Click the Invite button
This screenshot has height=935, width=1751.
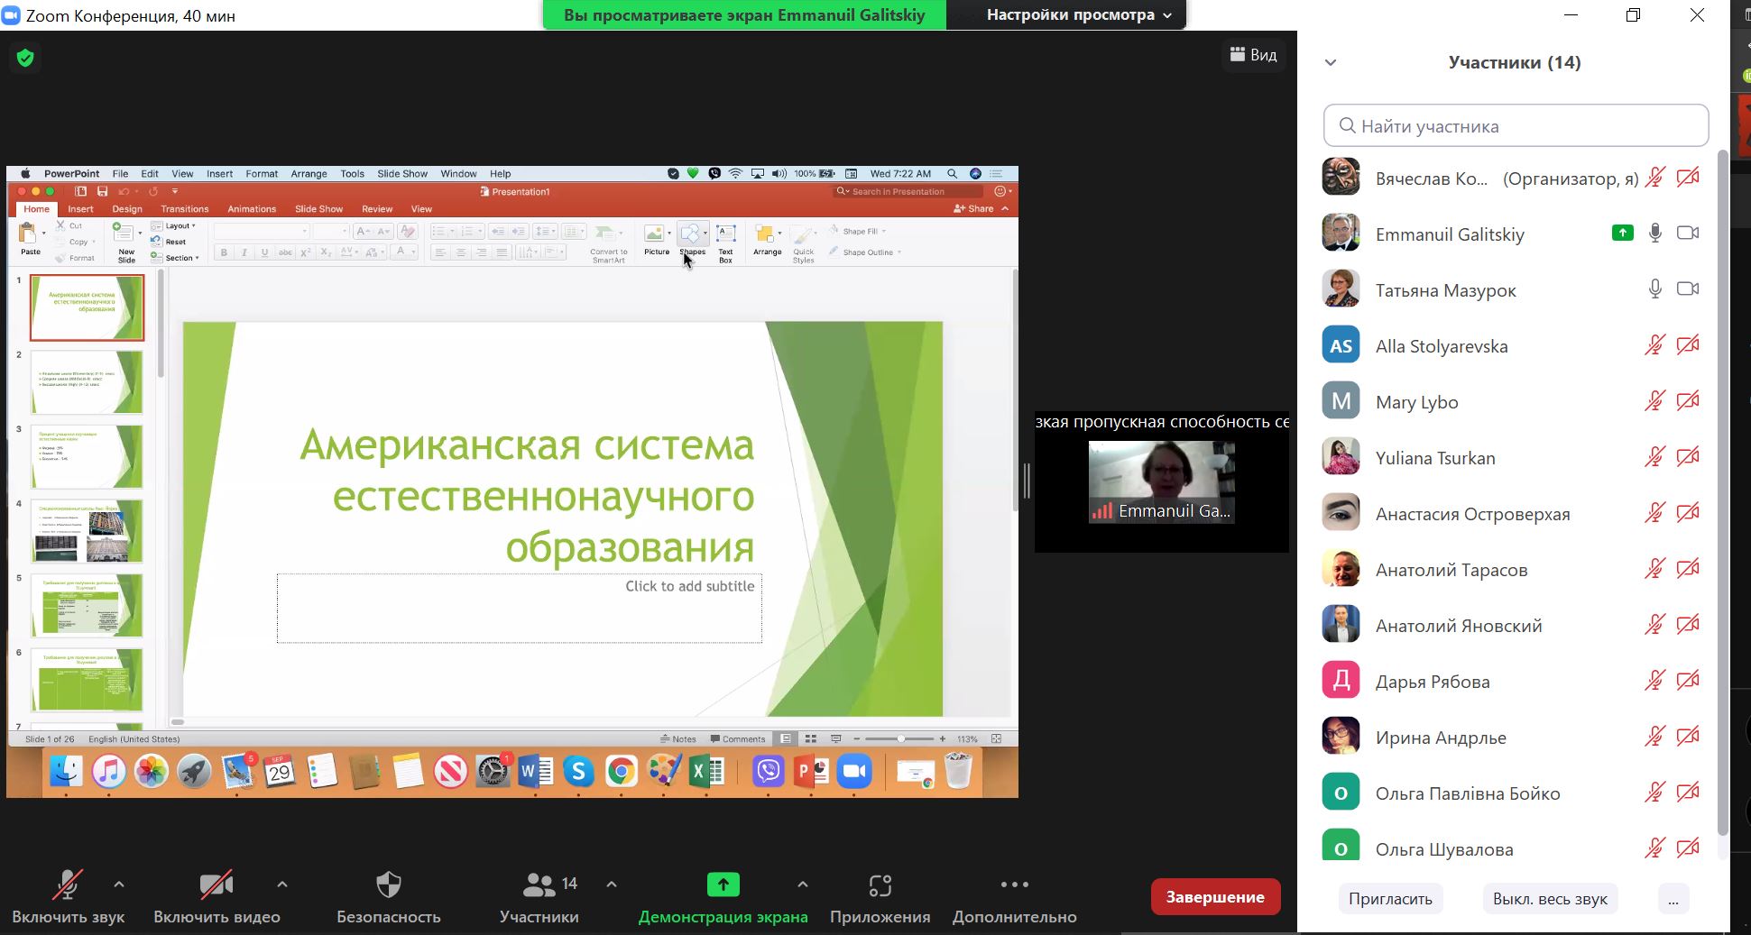coord(1389,899)
